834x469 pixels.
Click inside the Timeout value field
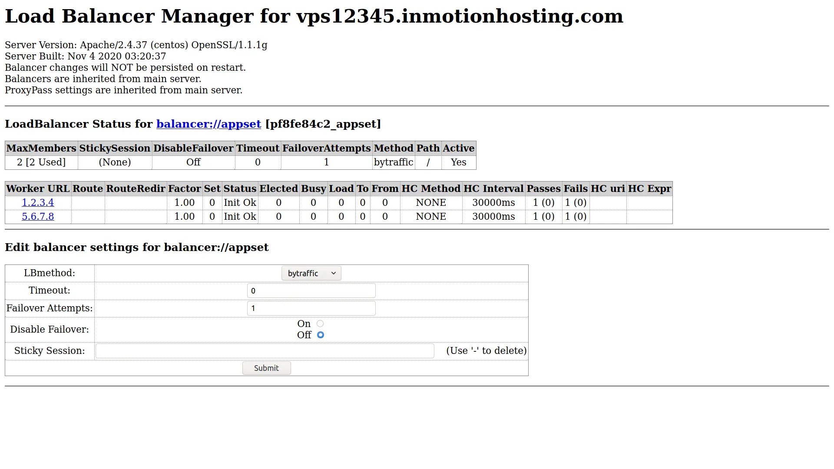coord(311,291)
